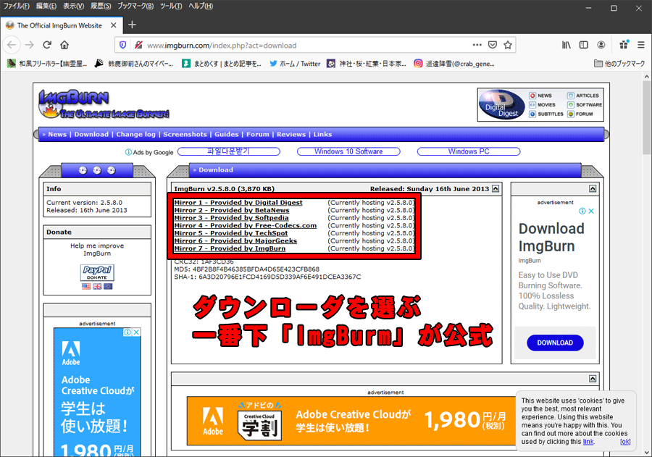Open the Screenshots nav link
Viewport: 652px width, 457px height.
pos(185,134)
